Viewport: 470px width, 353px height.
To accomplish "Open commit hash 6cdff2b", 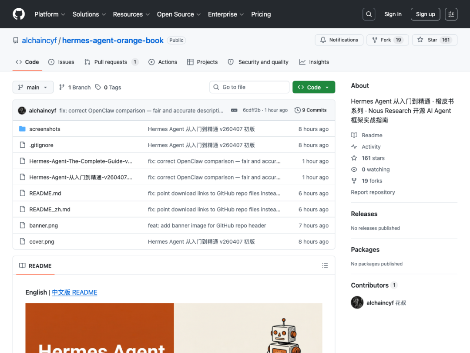I will pyautogui.click(x=252, y=110).
